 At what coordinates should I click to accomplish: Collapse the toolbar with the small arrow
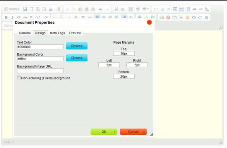221,27
